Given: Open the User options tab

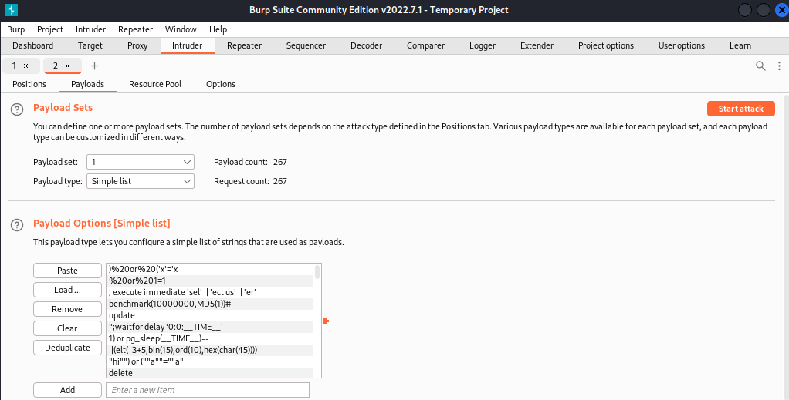Looking at the screenshot, I should 682,45.
